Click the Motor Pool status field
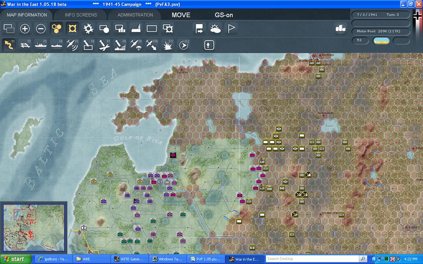The image size is (423, 264). pyautogui.click(x=381, y=31)
